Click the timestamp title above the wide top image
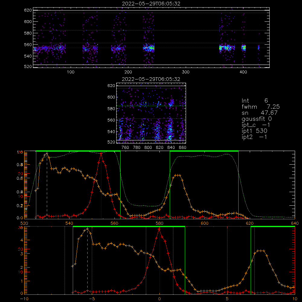302x302 pixels. (151, 4)
